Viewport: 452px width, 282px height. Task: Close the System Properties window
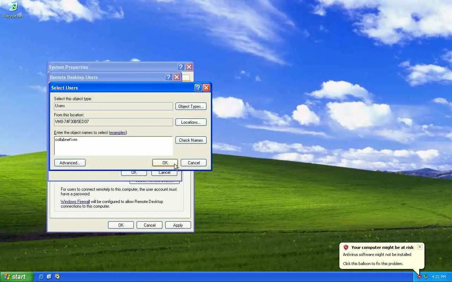tap(189, 67)
